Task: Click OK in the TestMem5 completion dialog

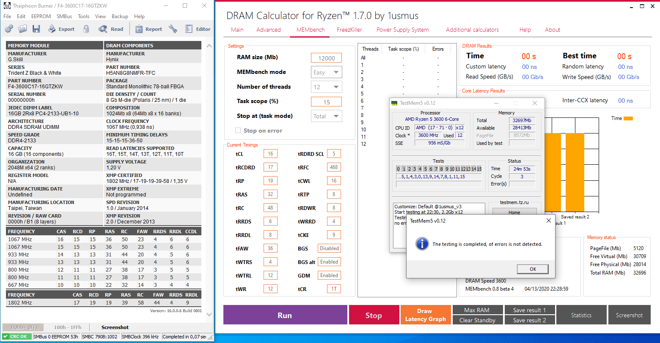Action: tap(533, 269)
